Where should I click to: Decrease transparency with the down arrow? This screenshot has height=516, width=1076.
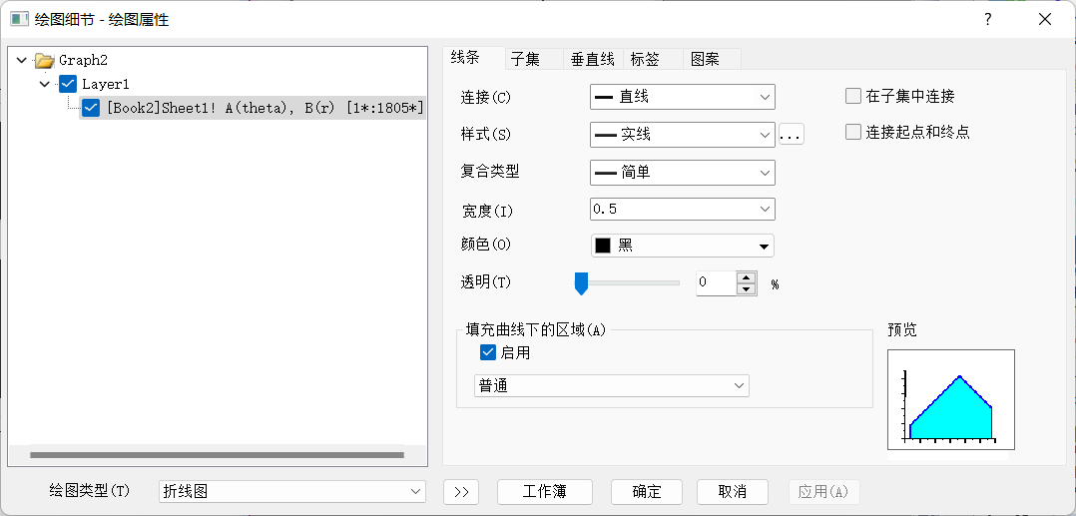[746, 289]
